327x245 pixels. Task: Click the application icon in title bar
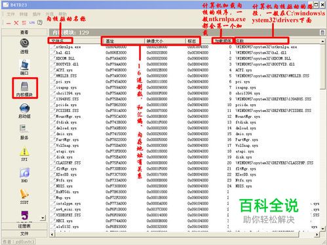[6, 5]
